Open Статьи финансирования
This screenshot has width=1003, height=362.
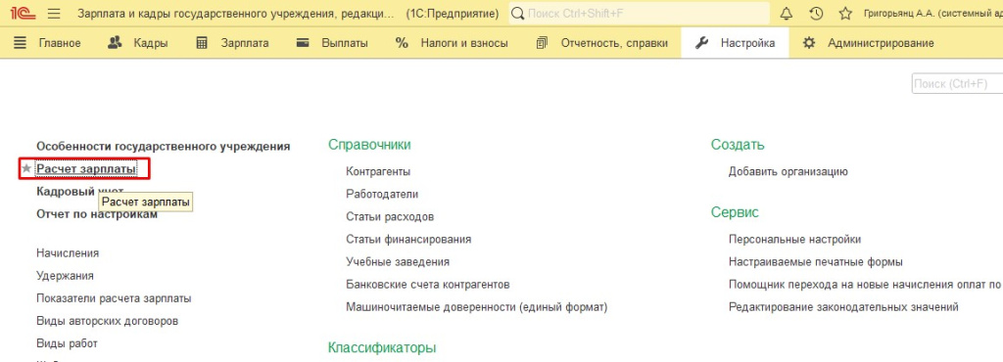coord(408,240)
